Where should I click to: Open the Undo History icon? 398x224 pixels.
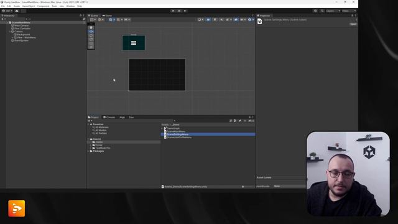pos(315,11)
